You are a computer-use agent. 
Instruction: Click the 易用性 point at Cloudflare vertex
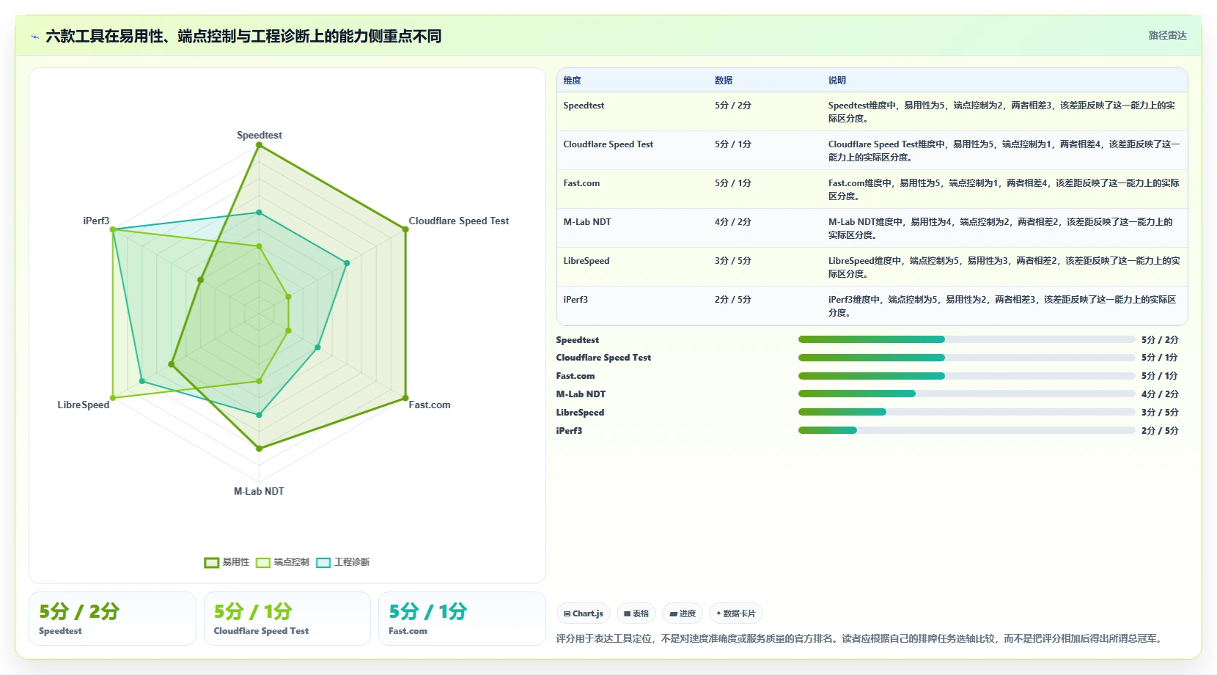coord(405,229)
